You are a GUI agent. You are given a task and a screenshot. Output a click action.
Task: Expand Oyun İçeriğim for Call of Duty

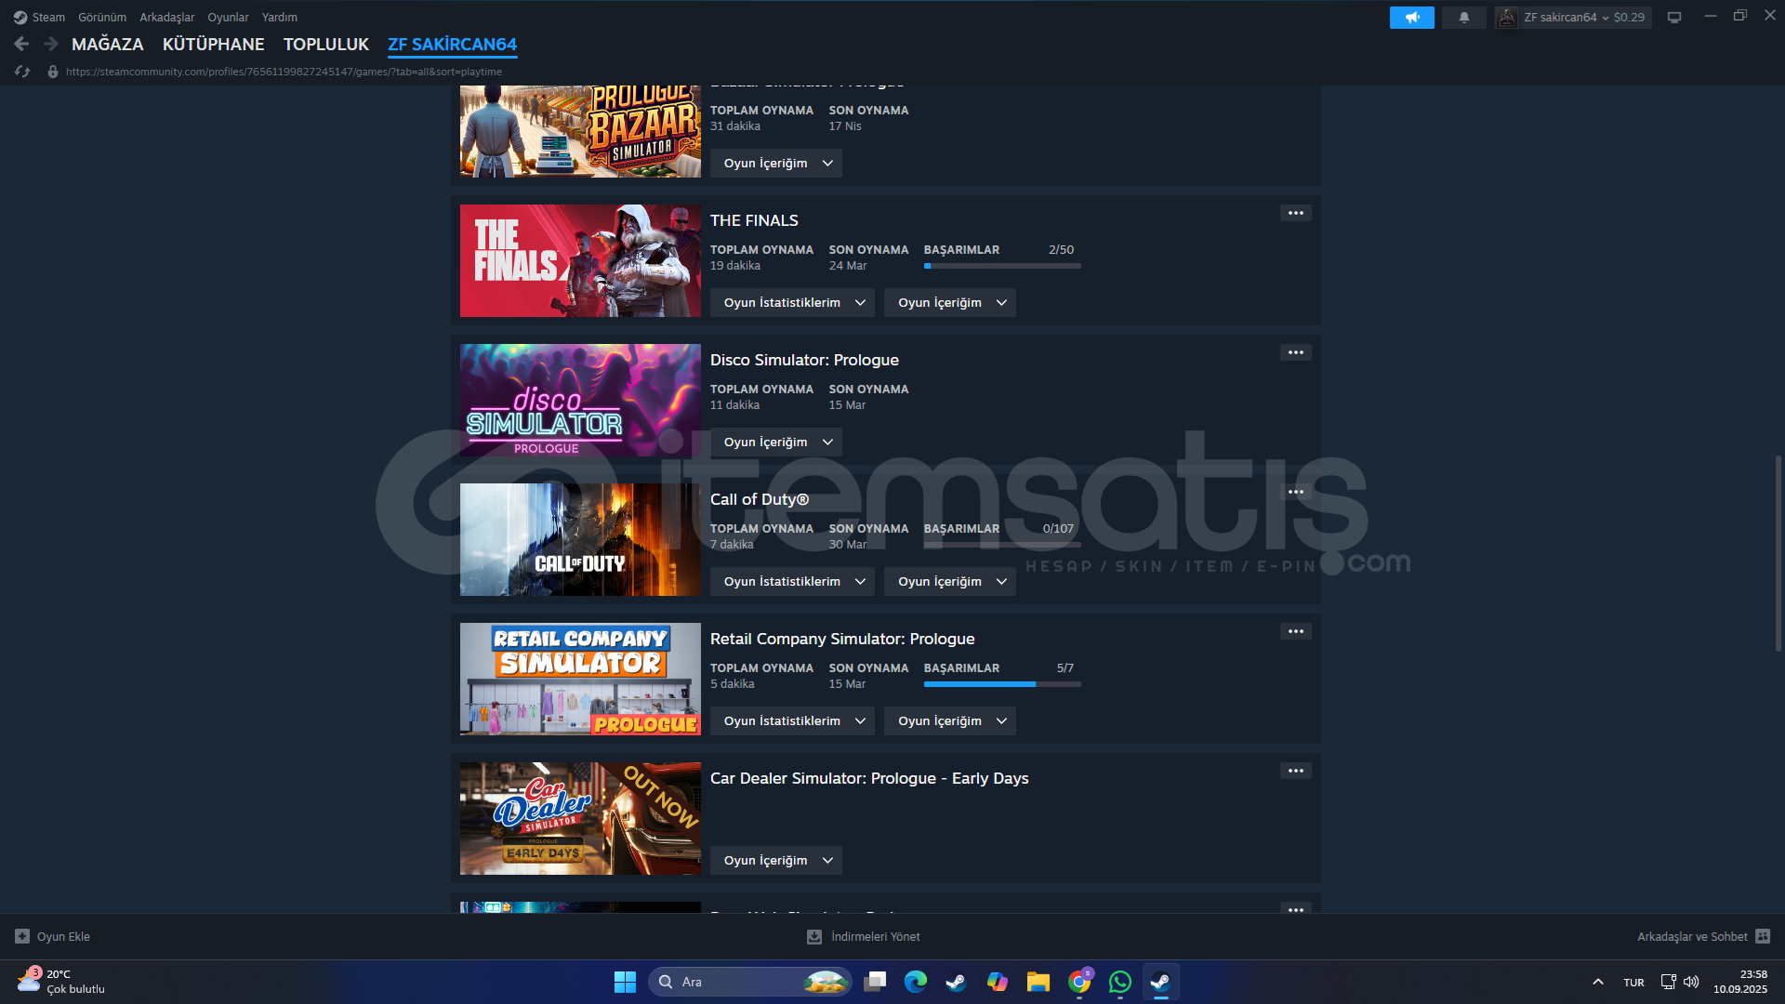[950, 581]
